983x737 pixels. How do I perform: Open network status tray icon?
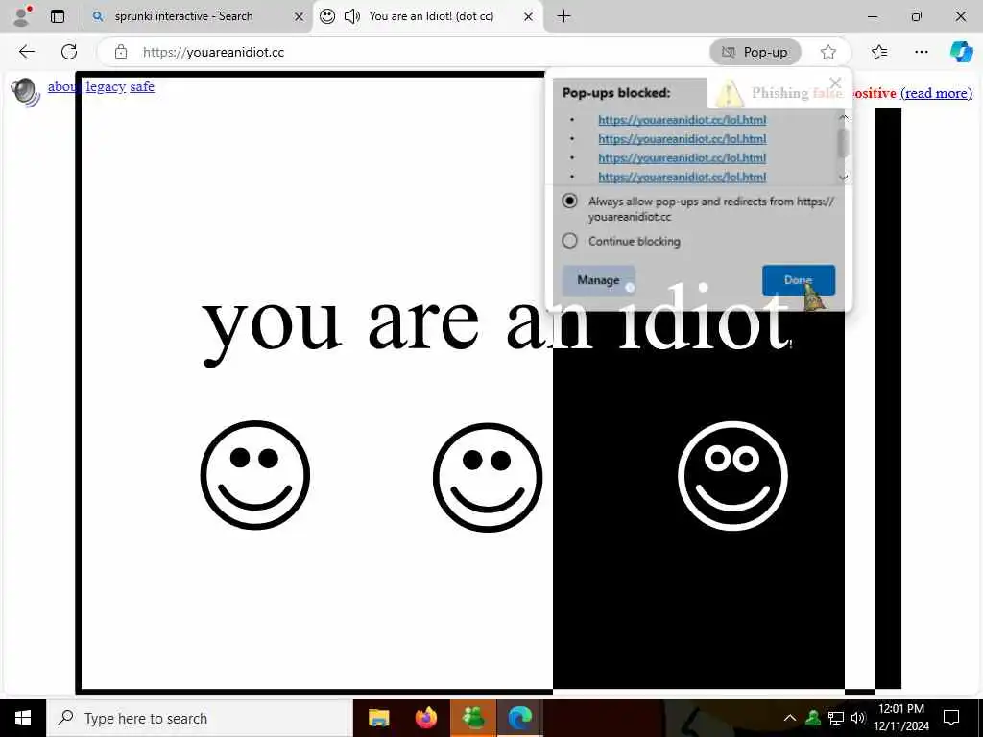(836, 718)
